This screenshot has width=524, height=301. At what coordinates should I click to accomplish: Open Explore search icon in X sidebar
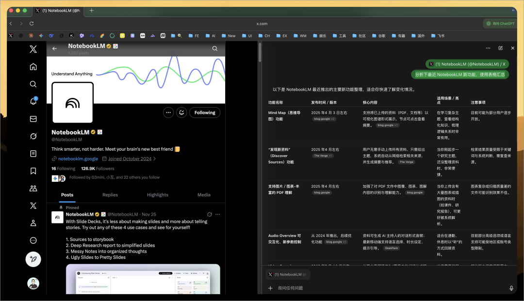(x=33, y=84)
